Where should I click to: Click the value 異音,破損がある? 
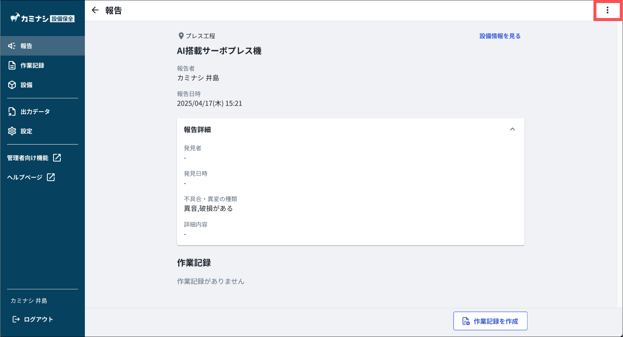(x=208, y=209)
